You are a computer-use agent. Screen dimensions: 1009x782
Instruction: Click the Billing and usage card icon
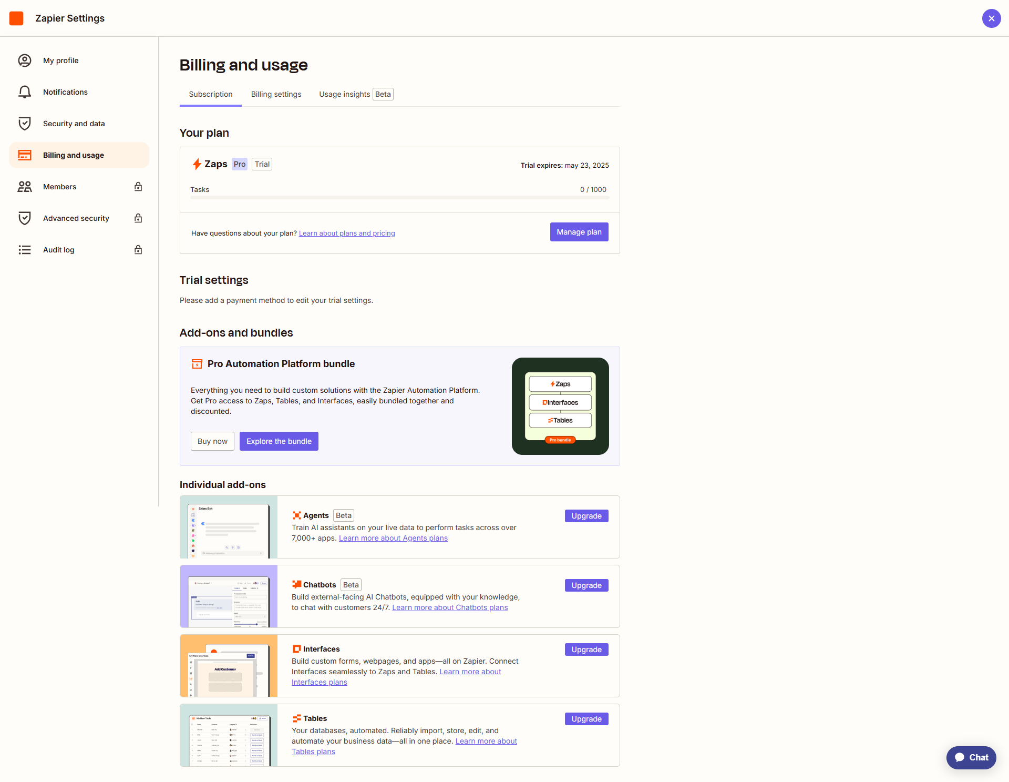[25, 155]
